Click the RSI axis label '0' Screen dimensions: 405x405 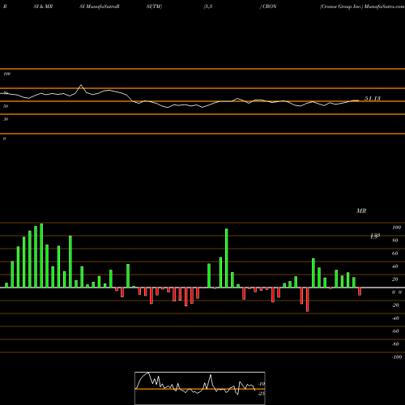coord(4,139)
